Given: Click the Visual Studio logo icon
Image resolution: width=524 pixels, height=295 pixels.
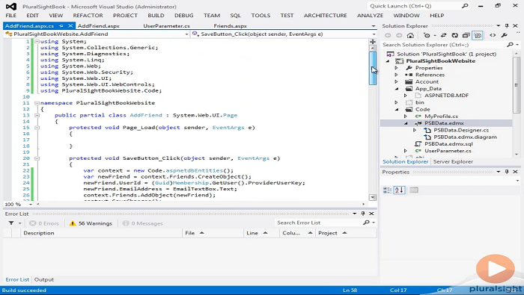Looking at the screenshot, I should click(10, 6).
